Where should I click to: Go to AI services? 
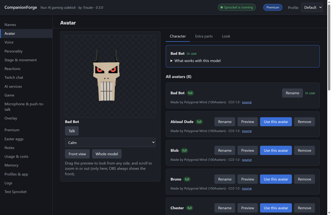[x=26, y=86]
